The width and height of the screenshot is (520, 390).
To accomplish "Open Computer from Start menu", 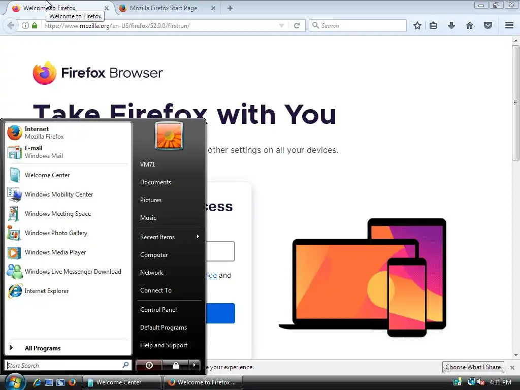I will click(154, 255).
